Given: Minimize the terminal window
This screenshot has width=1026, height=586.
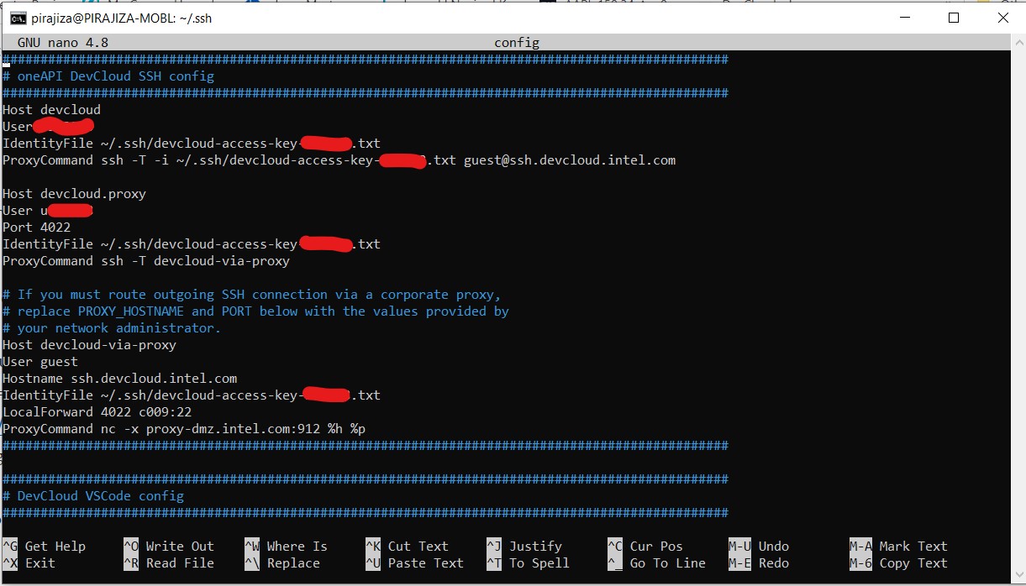Looking at the screenshot, I should pos(905,18).
